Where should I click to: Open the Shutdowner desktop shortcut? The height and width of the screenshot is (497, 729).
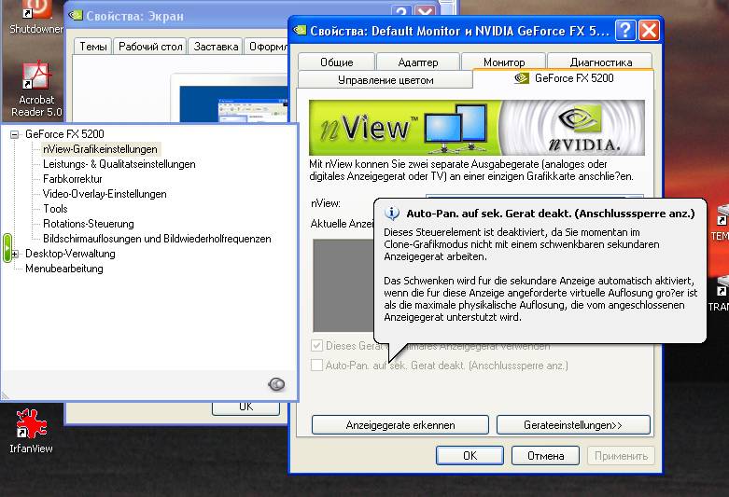click(x=36, y=17)
